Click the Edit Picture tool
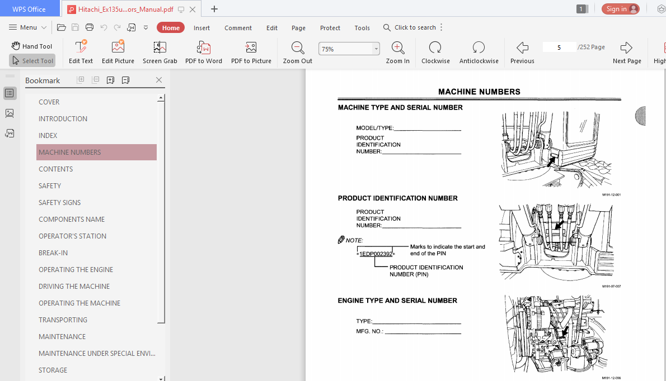Image resolution: width=666 pixels, height=381 pixels. click(x=118, y=52)
